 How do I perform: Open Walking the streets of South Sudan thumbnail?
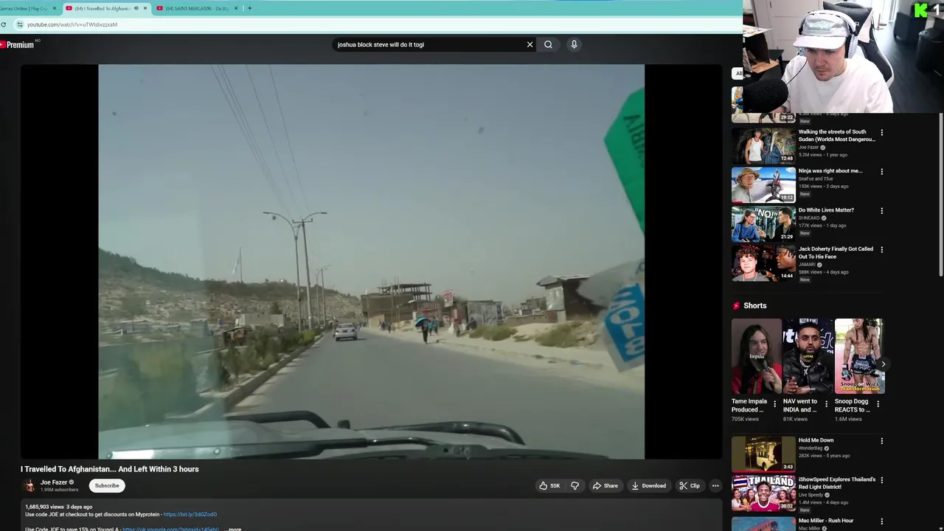coord(763,146)
